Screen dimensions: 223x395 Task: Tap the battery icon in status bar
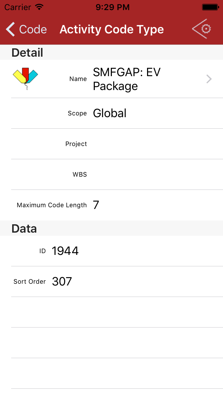point(210,7)
